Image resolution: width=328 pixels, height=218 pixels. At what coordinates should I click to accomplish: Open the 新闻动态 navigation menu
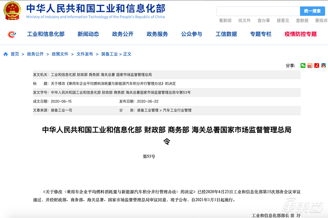(88, 34)
